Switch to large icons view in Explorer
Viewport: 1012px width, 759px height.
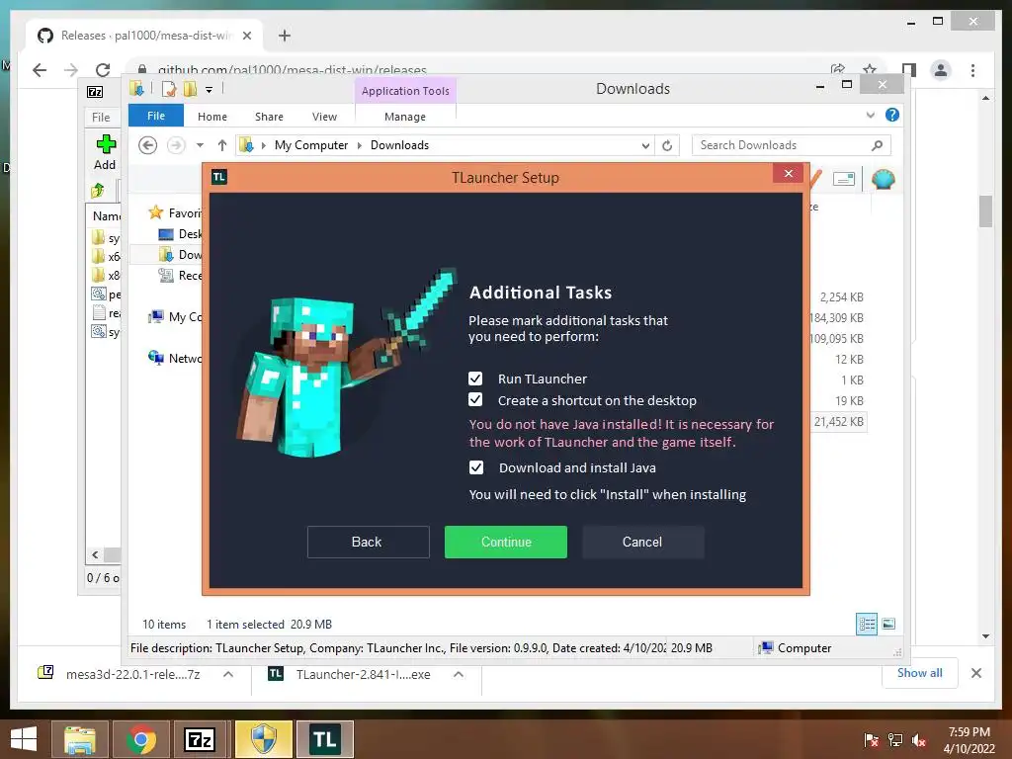888,624
